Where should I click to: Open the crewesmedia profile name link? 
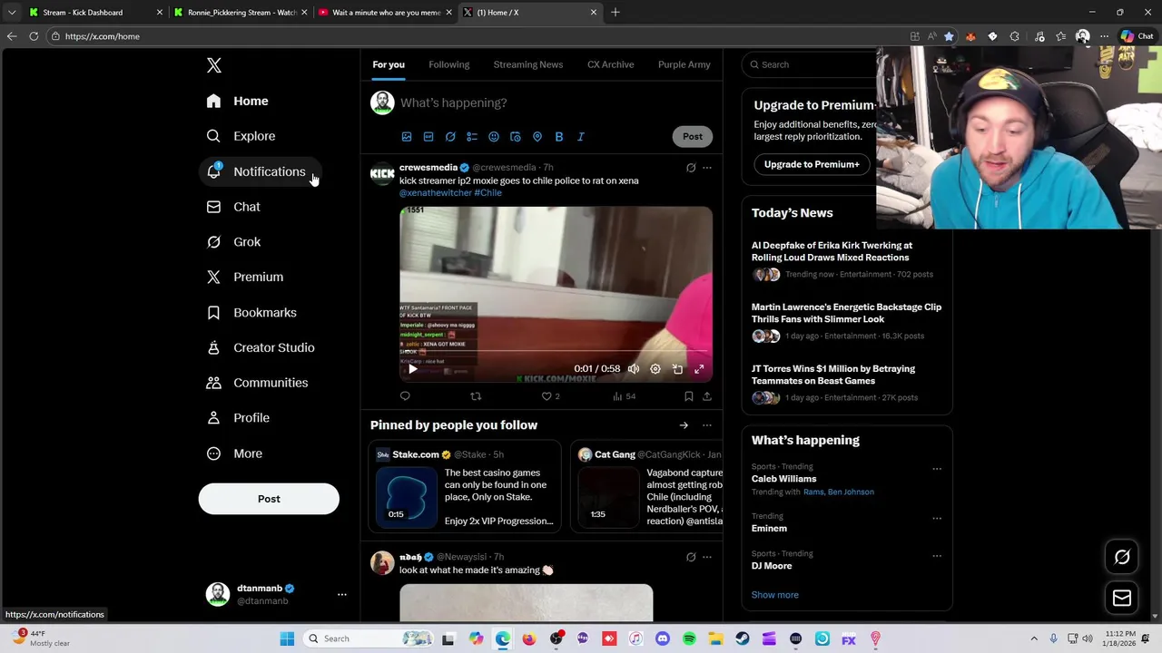click(428, 167)
